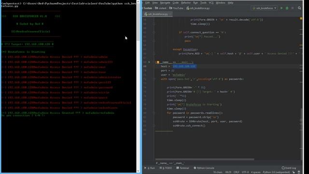Viewport: 309px width, 174px height.
Task: Click the sshBrute.ssh_connect() line in editor
Action: pos(189,126)
